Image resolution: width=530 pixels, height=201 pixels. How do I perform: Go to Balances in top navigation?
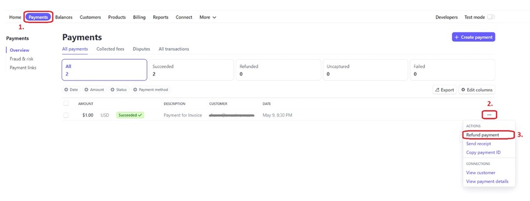pos(64,17)
